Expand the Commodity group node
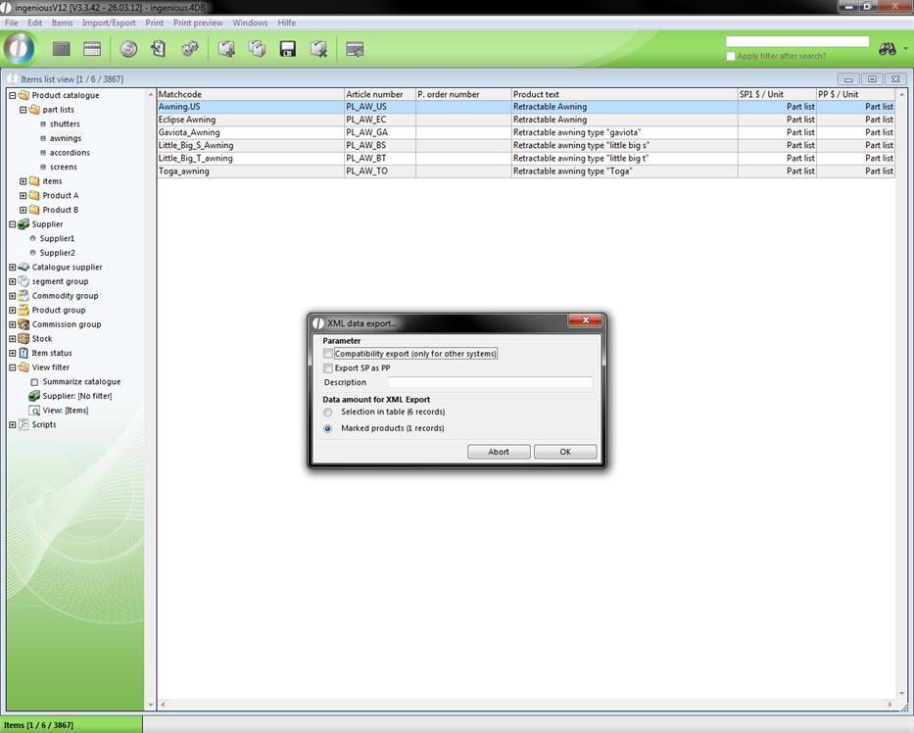Screen dimensions: 914x733 pos(13,296)
